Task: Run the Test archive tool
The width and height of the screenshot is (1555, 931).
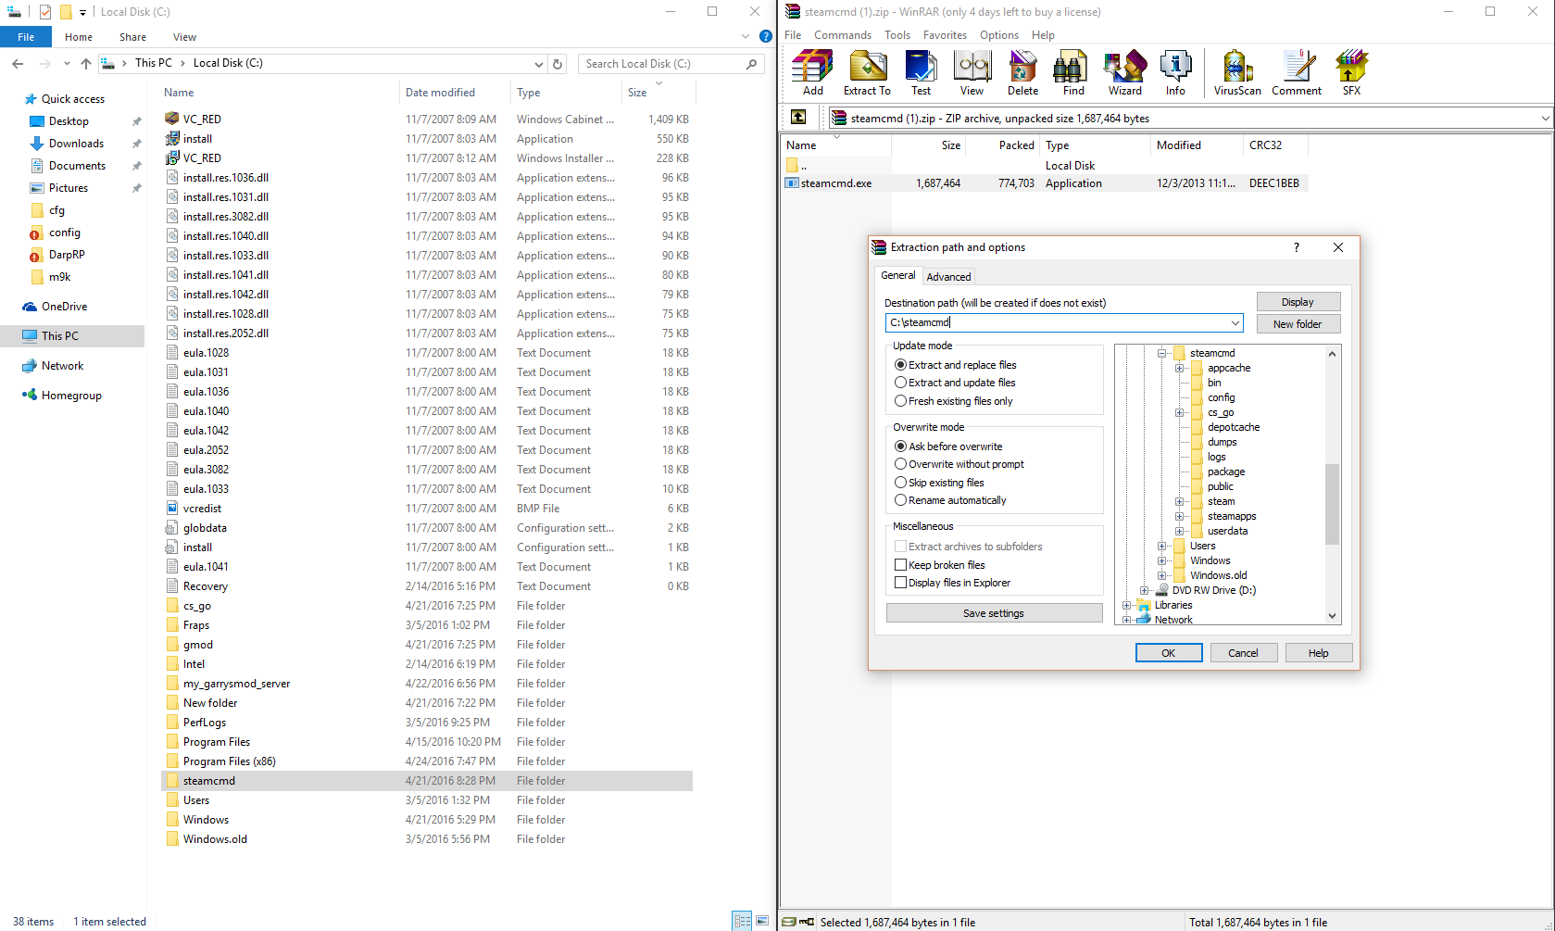Action: 921,73
